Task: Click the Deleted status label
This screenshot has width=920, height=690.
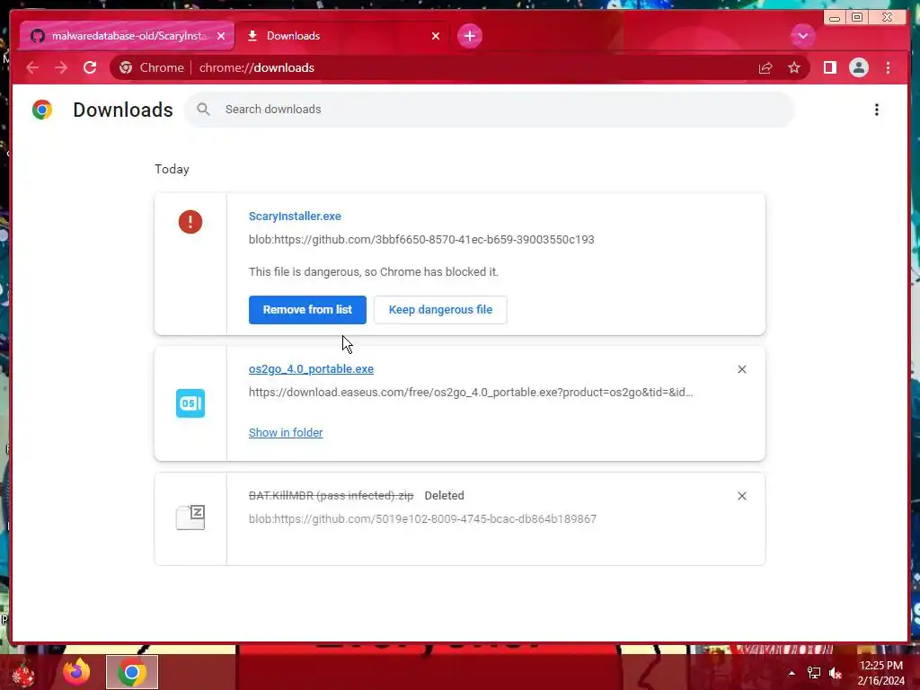Action: [444, 496]
